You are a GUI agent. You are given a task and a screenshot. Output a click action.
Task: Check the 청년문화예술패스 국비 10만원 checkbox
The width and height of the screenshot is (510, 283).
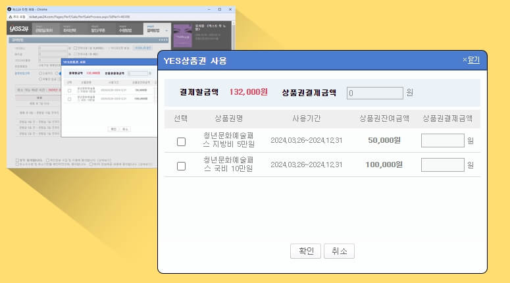point(181,167)
